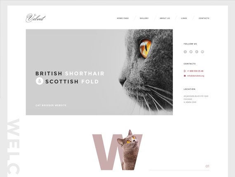Open About Us in the navigation

pyautogui.click(x=165, y=18)
